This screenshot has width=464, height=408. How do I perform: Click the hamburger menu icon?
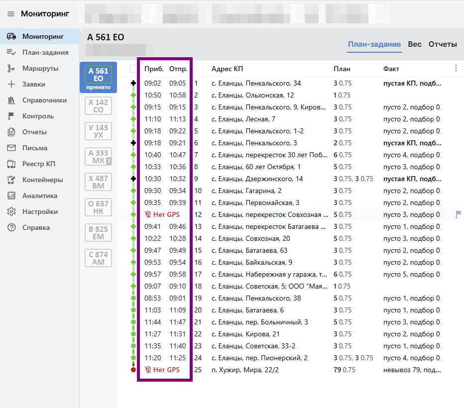point(11,14)
